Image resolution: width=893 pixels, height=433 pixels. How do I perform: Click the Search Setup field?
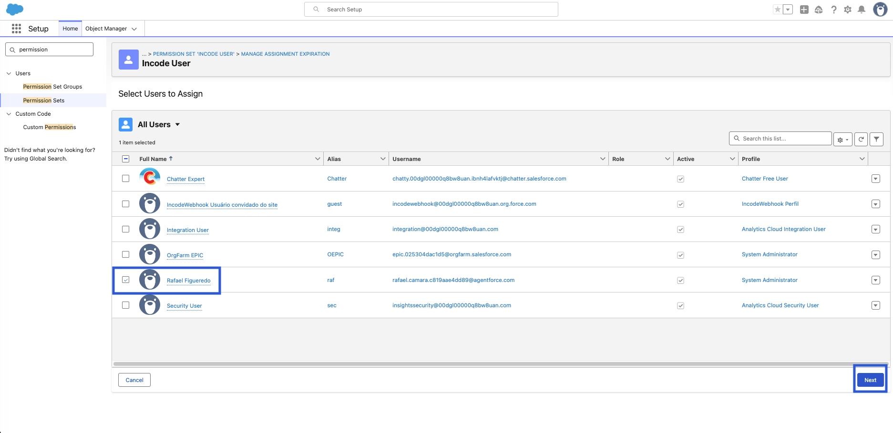[431, 10]
